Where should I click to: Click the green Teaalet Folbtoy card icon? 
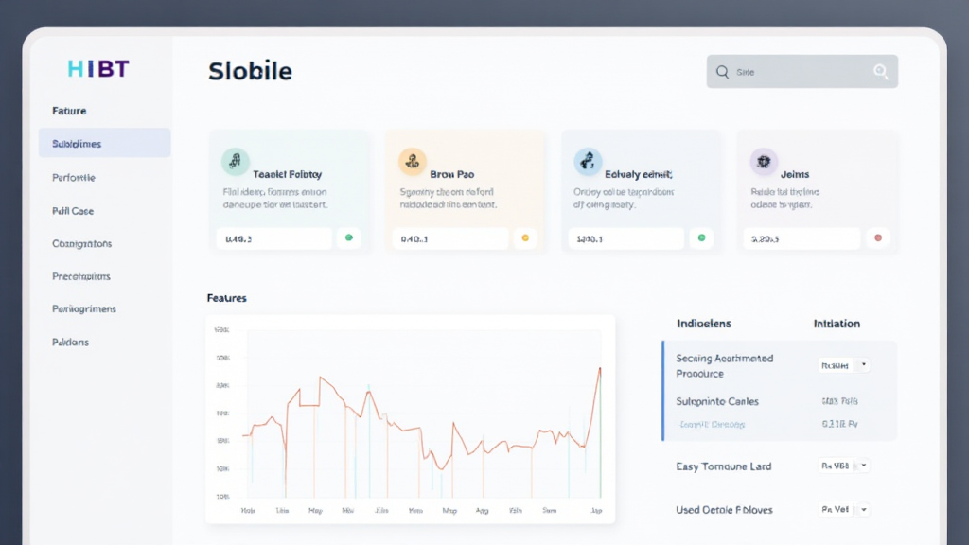pyautogui.click(x=235, y=162)
